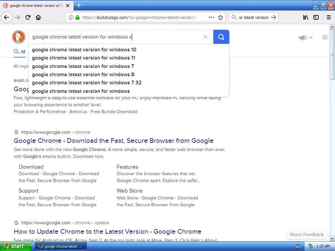
Task: Click the Firefox address bar URL
Action: [139, 18]
